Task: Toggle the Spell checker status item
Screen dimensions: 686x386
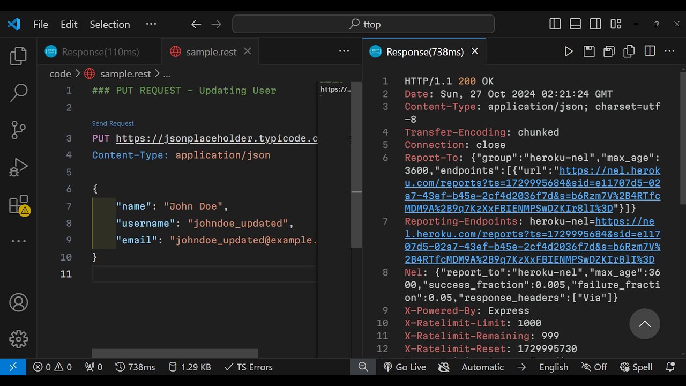Action: [x=636, y=367]
